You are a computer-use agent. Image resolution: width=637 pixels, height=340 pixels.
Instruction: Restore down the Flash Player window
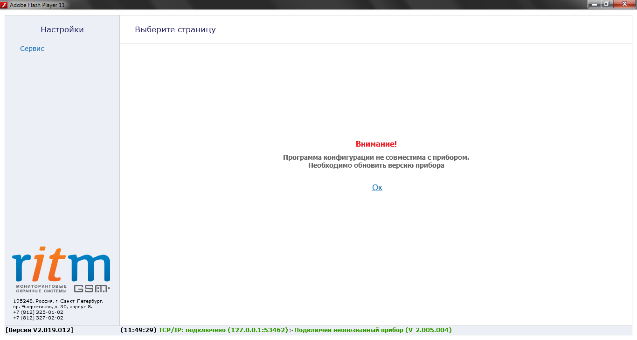606,4
